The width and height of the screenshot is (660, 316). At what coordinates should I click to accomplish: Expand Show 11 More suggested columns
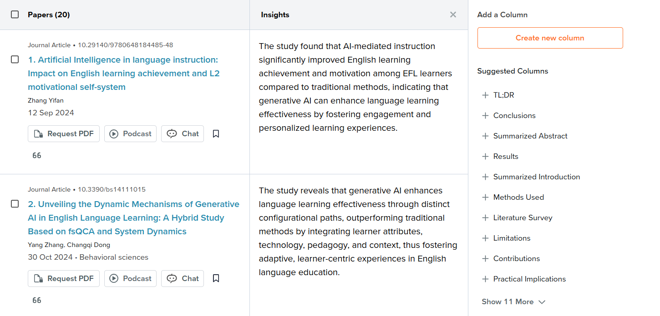[513, 302]
